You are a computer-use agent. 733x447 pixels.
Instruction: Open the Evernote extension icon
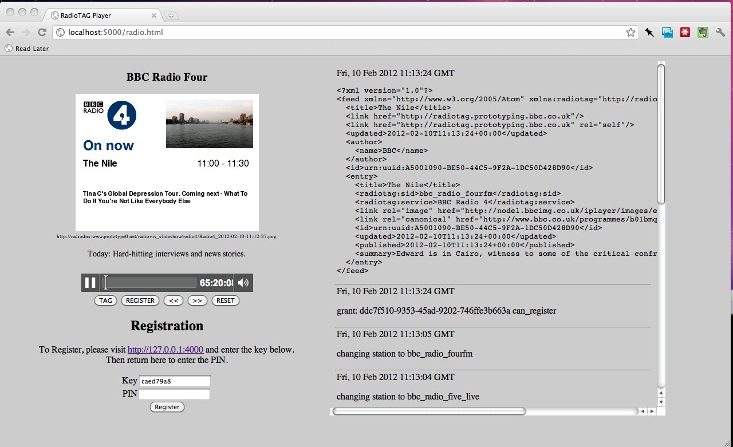[702, 32]
